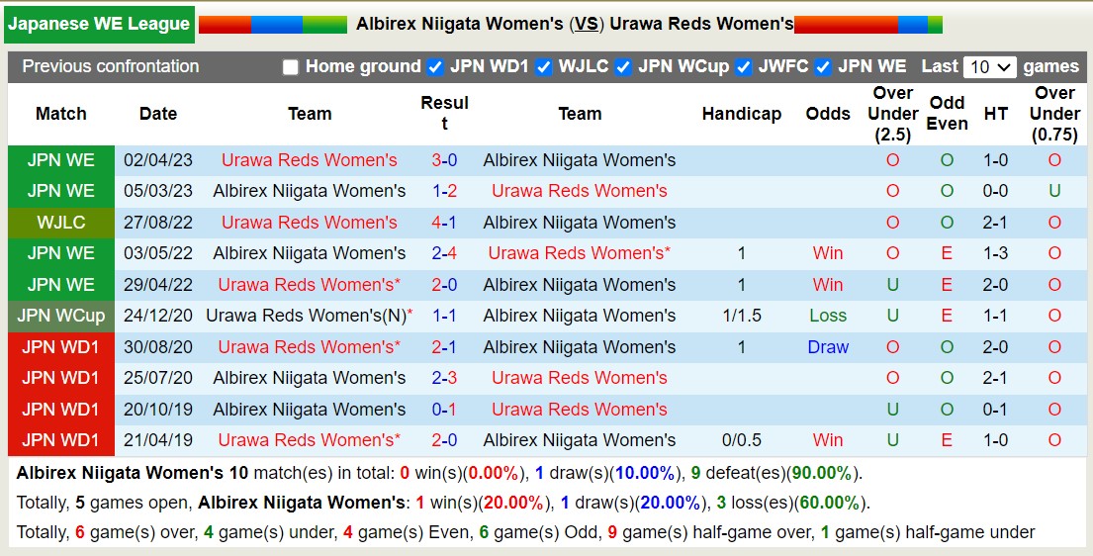
Task: Toggle the Home ground checkbox
Action: 290,67
